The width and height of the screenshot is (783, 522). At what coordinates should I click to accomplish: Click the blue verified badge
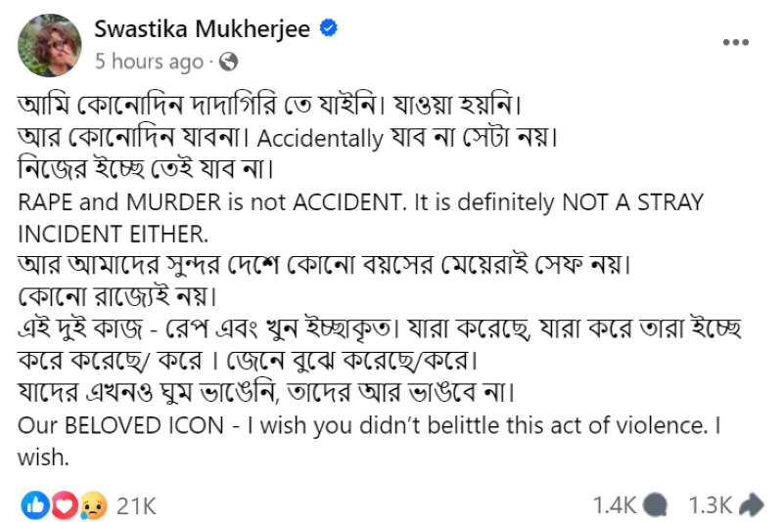[329, 29]
